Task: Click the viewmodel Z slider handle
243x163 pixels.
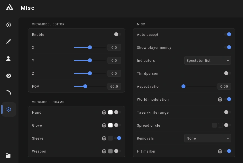Action: (90, 73)
